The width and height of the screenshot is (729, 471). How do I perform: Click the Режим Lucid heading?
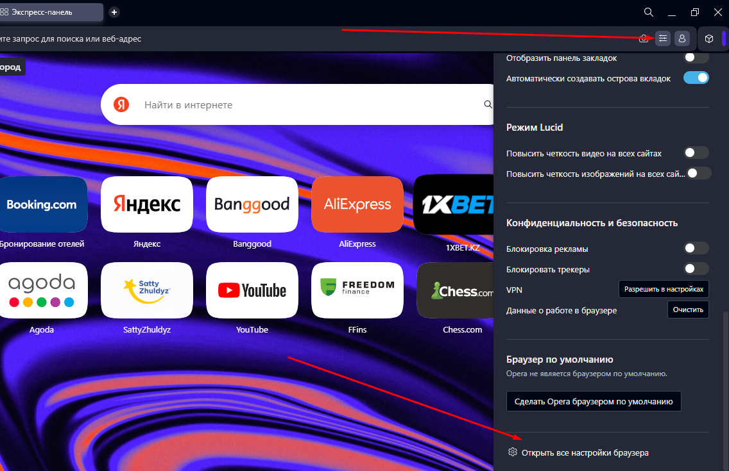(x=535, y=127)
